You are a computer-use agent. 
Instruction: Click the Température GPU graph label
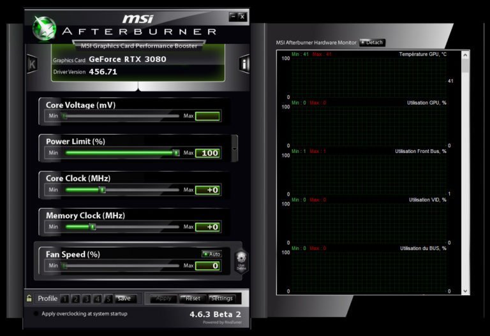tap(423, 54)
